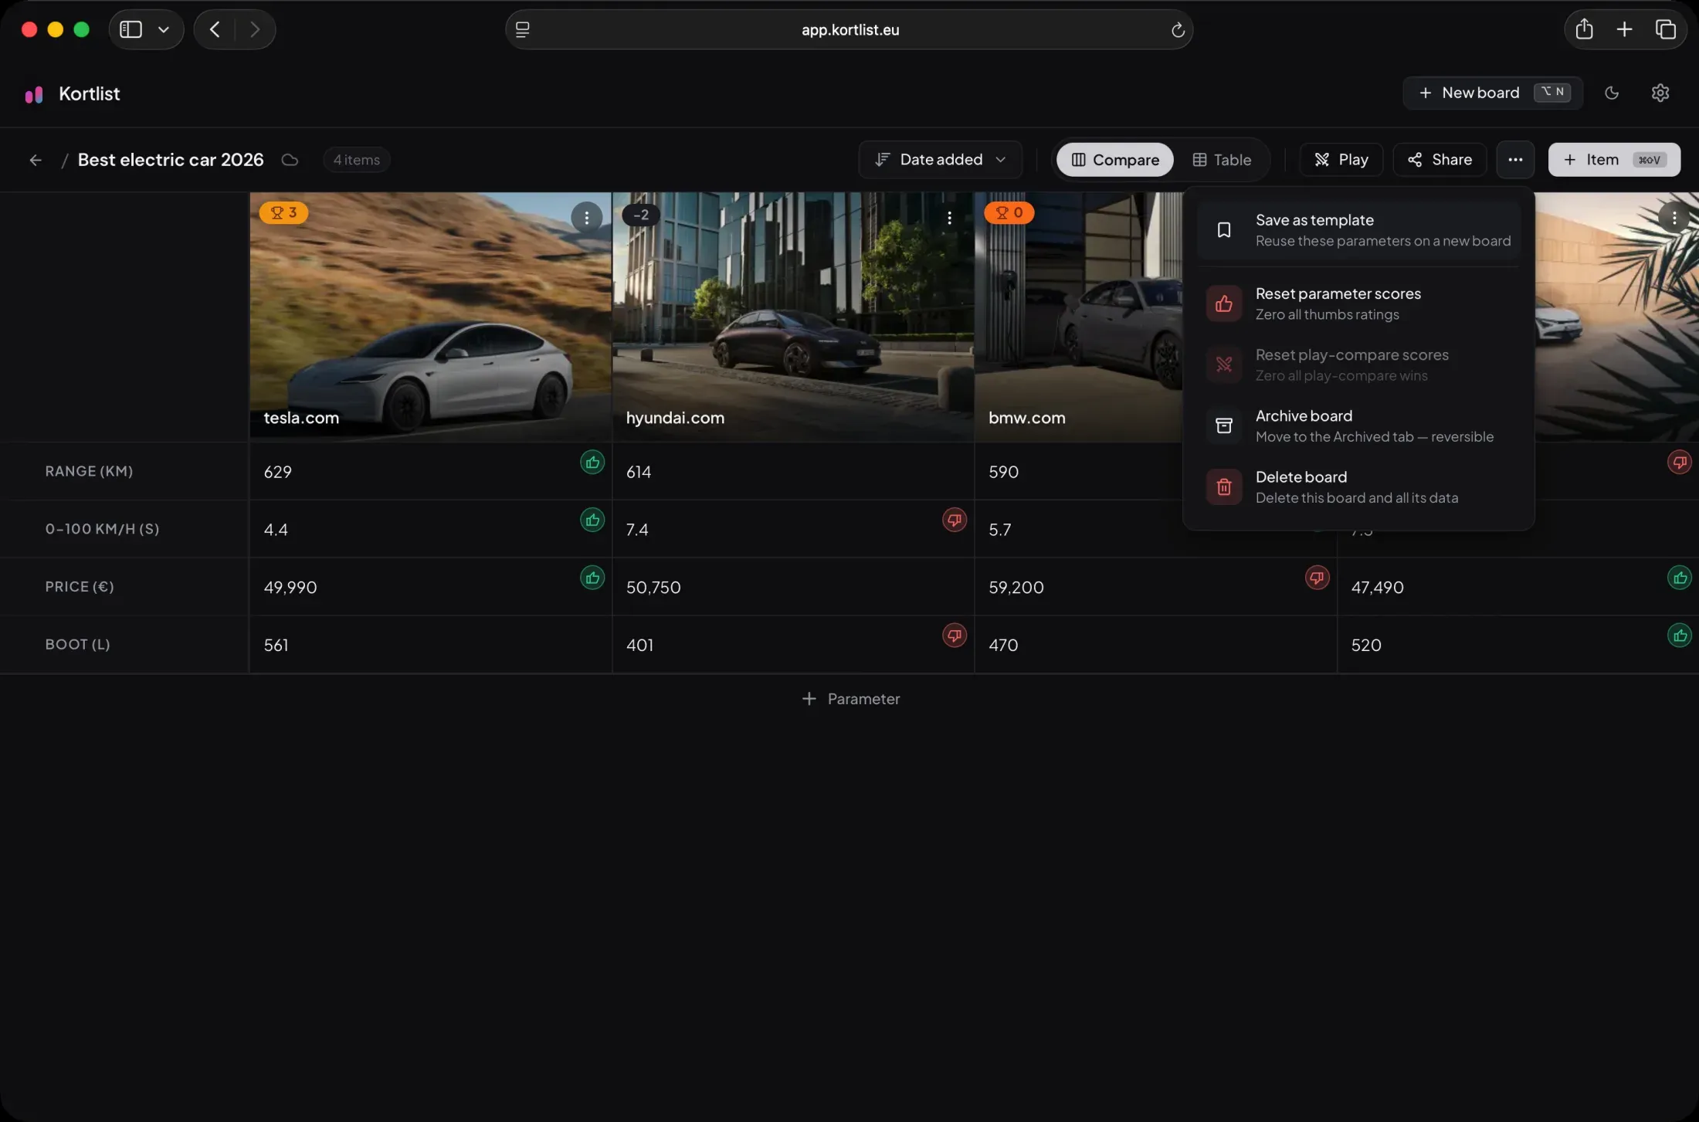Toggle thumbs down on hyundai boot 401

(955, 636)
